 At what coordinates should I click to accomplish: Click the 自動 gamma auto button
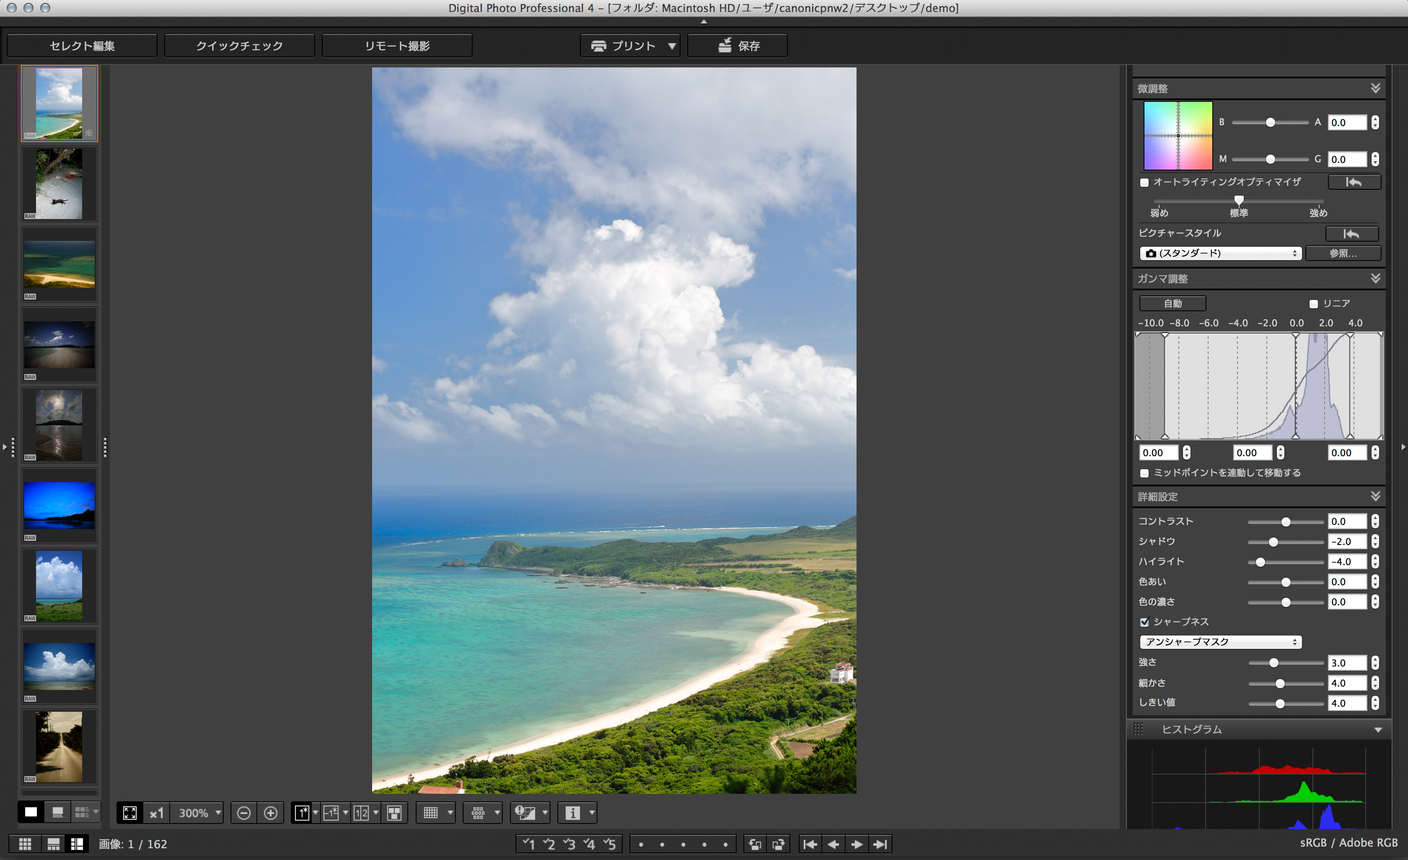coord(1172,303)
